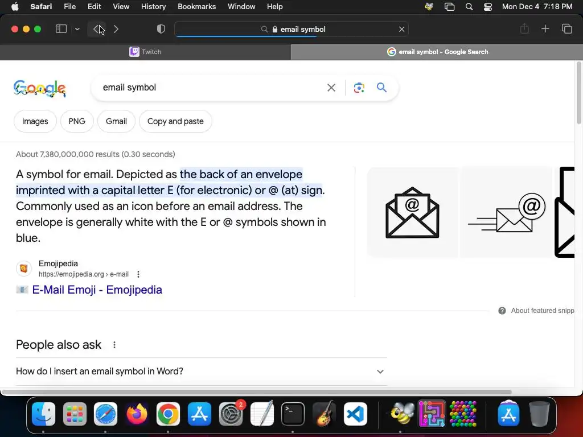Open the E-Mail Emoji - Emojipedia link
This screenshot has width=583, height=437.
97,290
